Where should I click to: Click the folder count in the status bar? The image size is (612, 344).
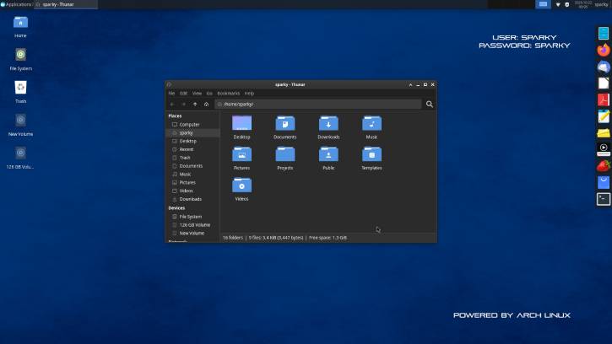(x=233, y=238)
